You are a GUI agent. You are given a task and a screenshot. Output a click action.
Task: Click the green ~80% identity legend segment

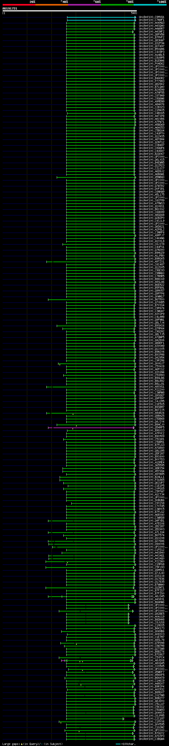117,5
